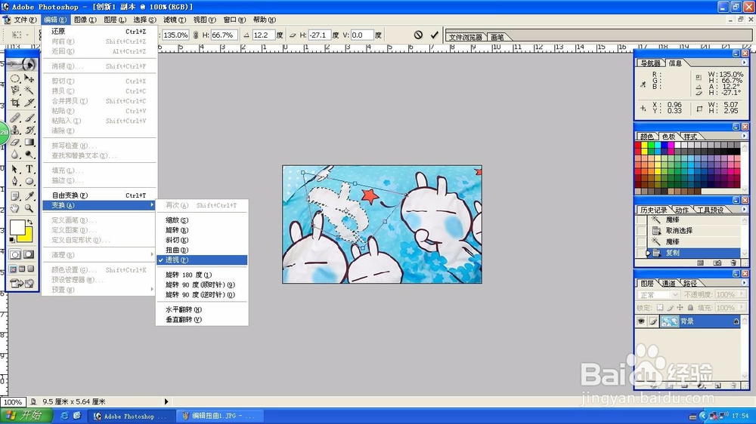Select the Zoom magnifier tool

tap(29, 208)
